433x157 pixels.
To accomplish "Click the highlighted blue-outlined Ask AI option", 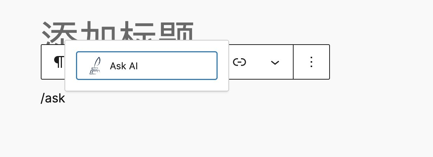I will [147, 66].
